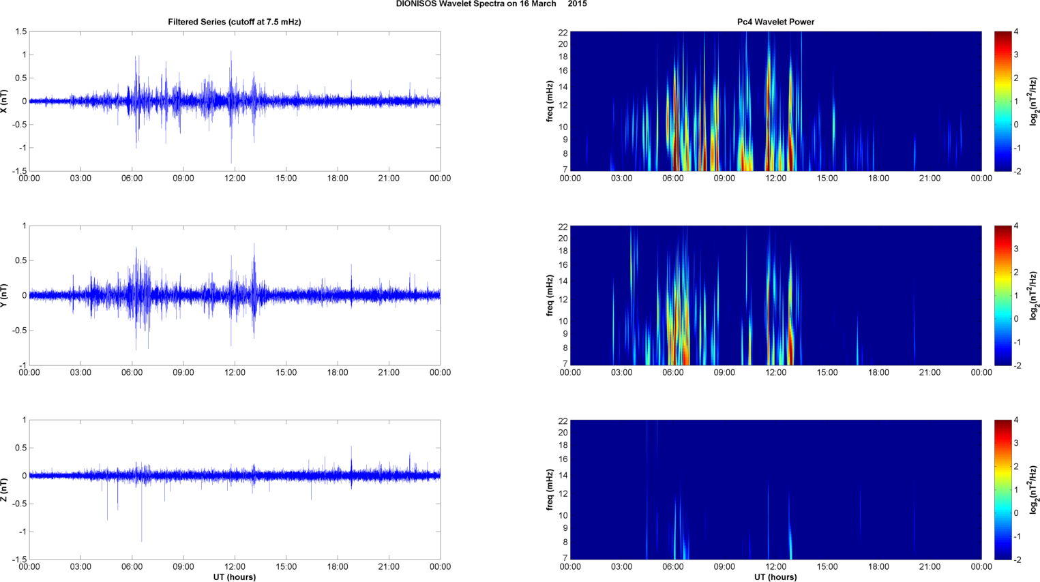Click the '09:00' tick under the X spectrogram

coord(724,179)
